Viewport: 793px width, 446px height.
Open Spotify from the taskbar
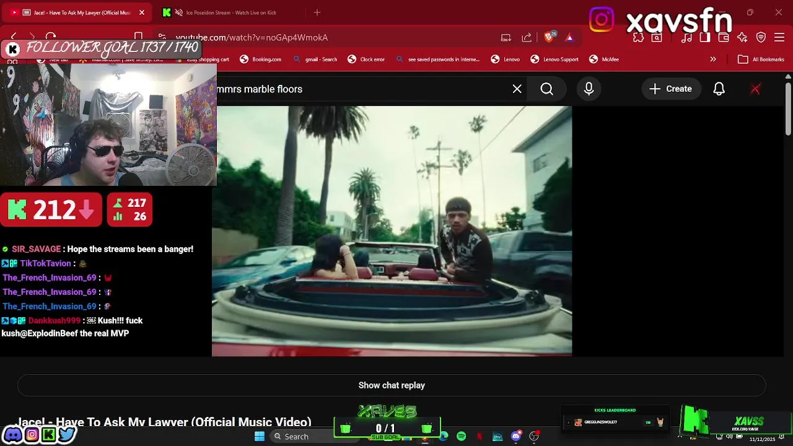[461, 436]
